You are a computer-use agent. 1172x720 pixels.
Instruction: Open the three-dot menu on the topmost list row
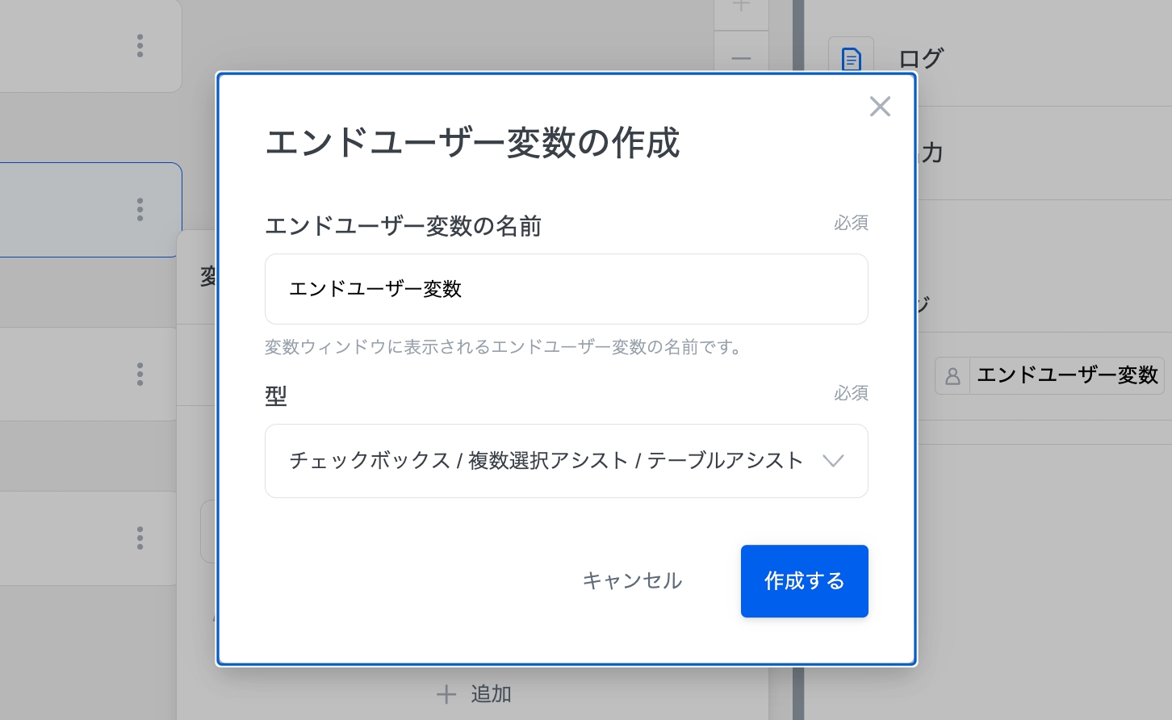(140, 46)
